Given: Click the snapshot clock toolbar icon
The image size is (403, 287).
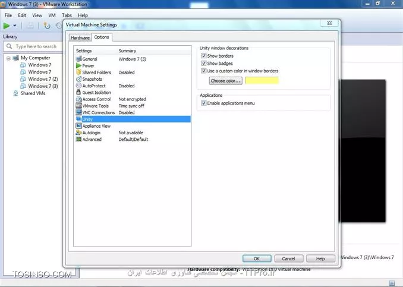Looking at the screenshot, I should click(x=46, y=26).
